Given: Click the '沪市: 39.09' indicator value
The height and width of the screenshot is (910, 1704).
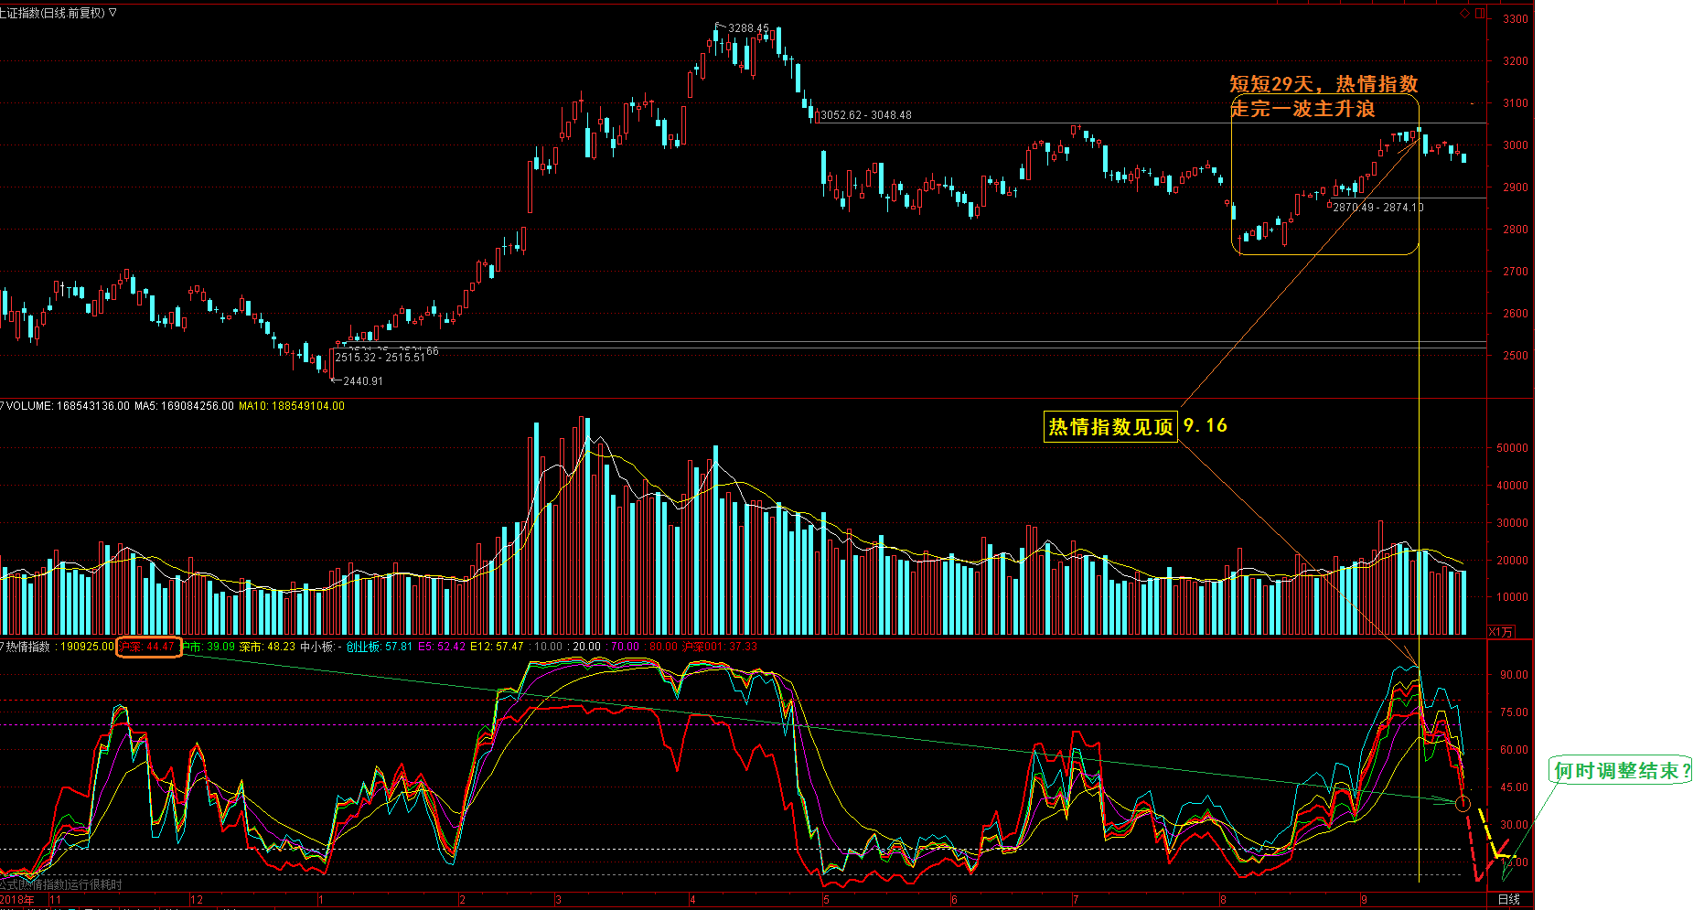Looking at the screenshot, I should 208,647.
